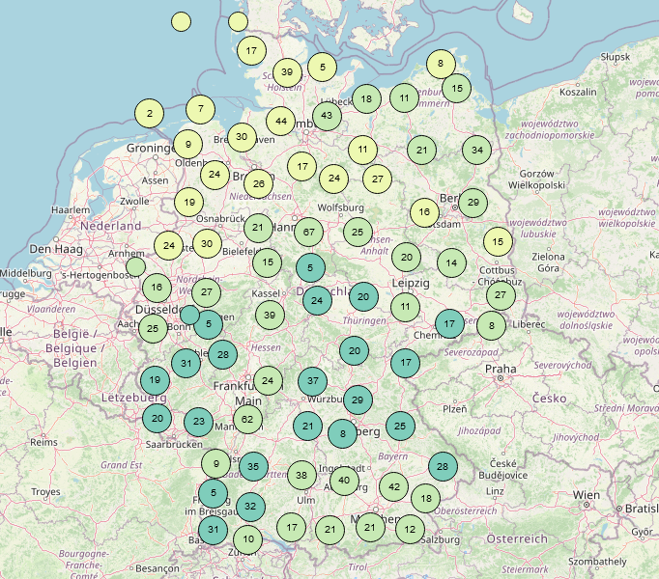The image size is (659, 579).
Task: Click the green cluster marker labeled 38
Action: (302, 475)
